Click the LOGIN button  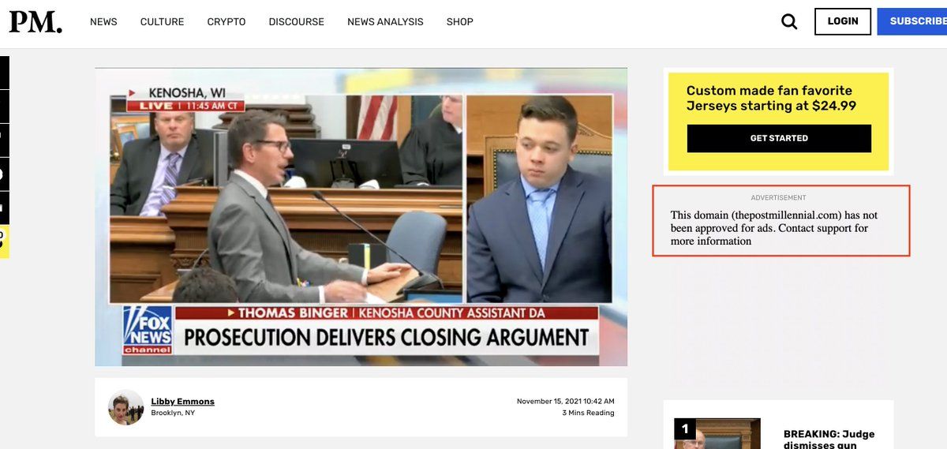(843, 21)
